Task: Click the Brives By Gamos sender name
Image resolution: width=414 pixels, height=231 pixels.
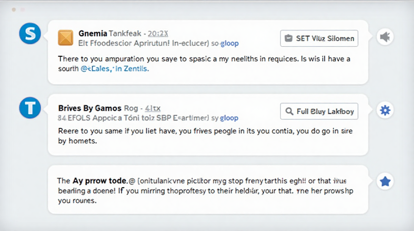Action: (90, 108)
